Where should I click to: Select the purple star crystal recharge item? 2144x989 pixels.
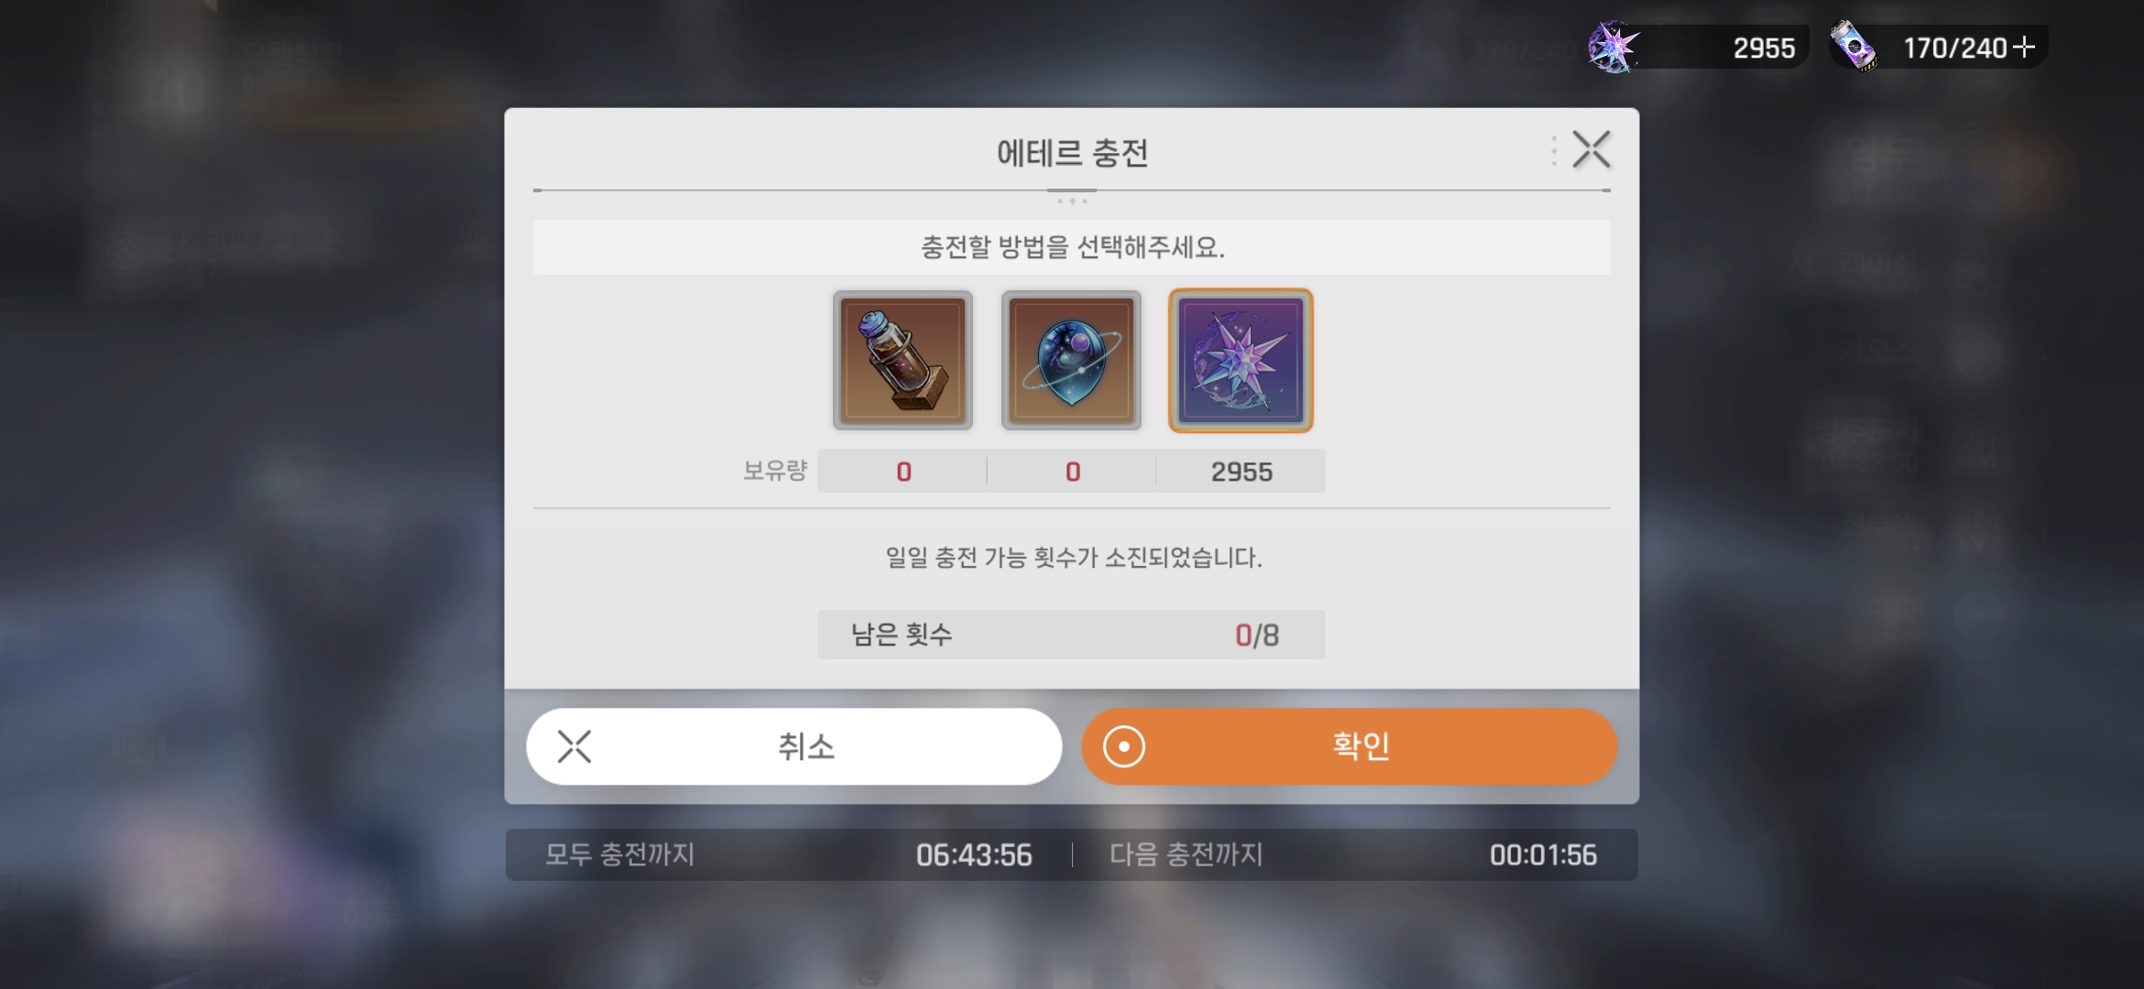[1241, 360]
